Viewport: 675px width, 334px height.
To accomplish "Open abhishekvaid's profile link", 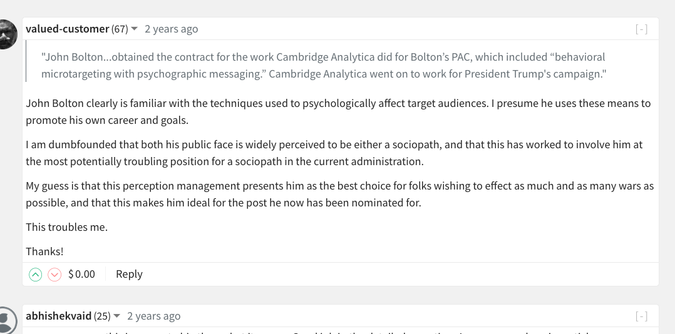I will point(59,316).
